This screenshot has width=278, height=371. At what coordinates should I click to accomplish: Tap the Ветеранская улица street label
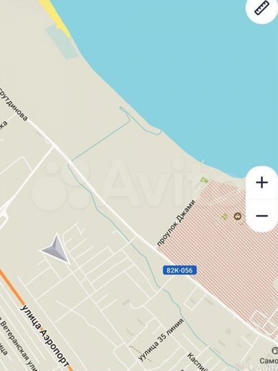pos(16,344)
